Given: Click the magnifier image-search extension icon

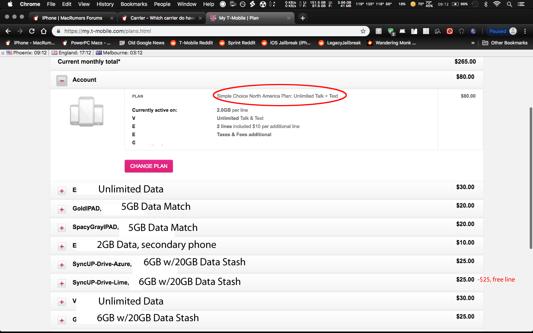Looking at the screenshot, I should tap(438, 31).
